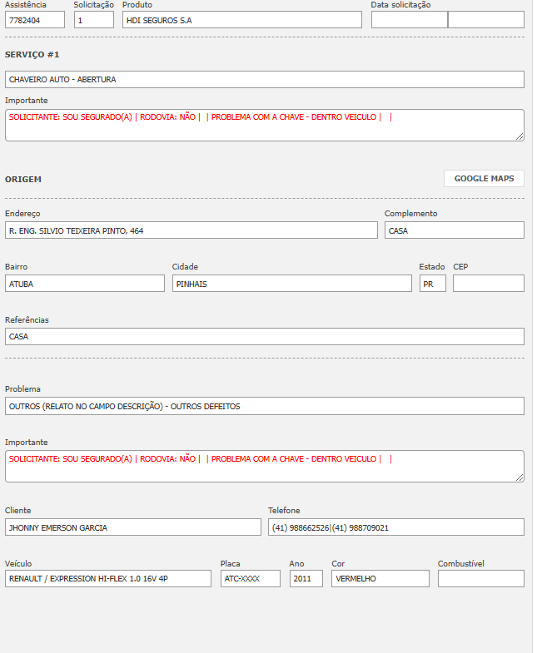This screenshot has height=653, width=537.
Task: Click the Telefone field
Action: click(x=395, y=527)
